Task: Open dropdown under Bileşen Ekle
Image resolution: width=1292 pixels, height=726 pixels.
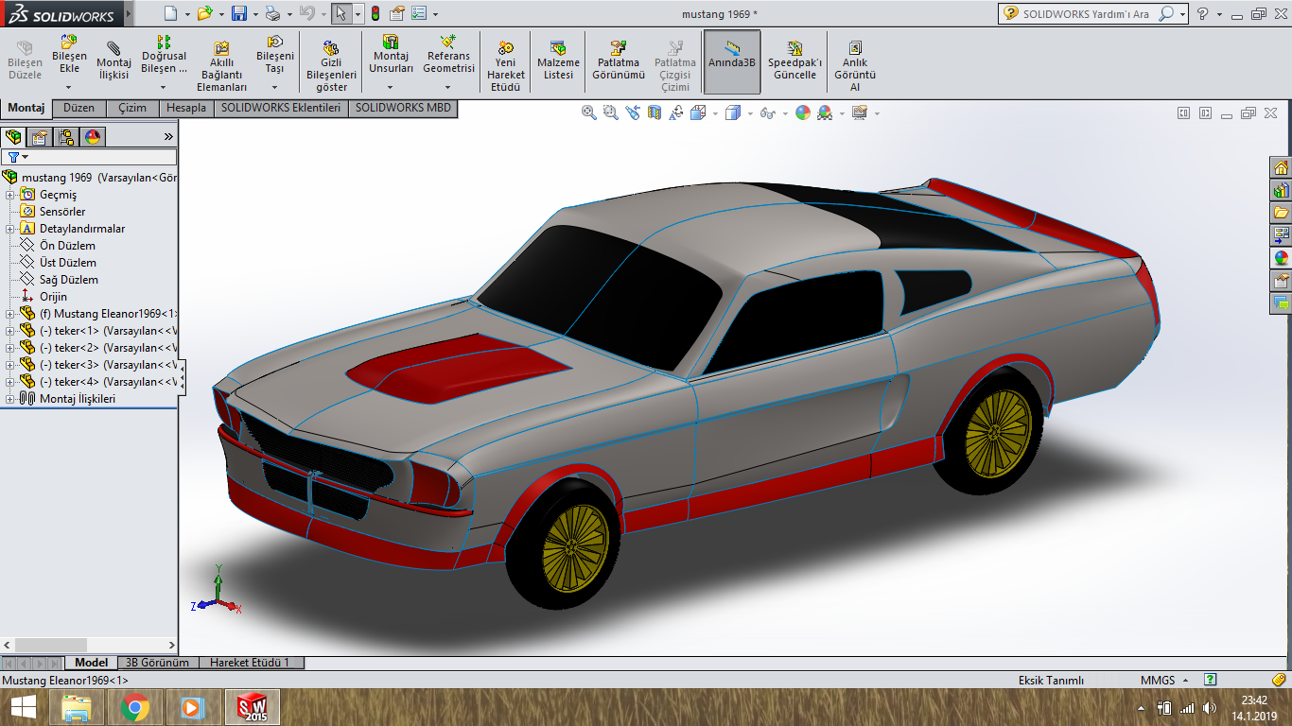Action: coord(69,87)
